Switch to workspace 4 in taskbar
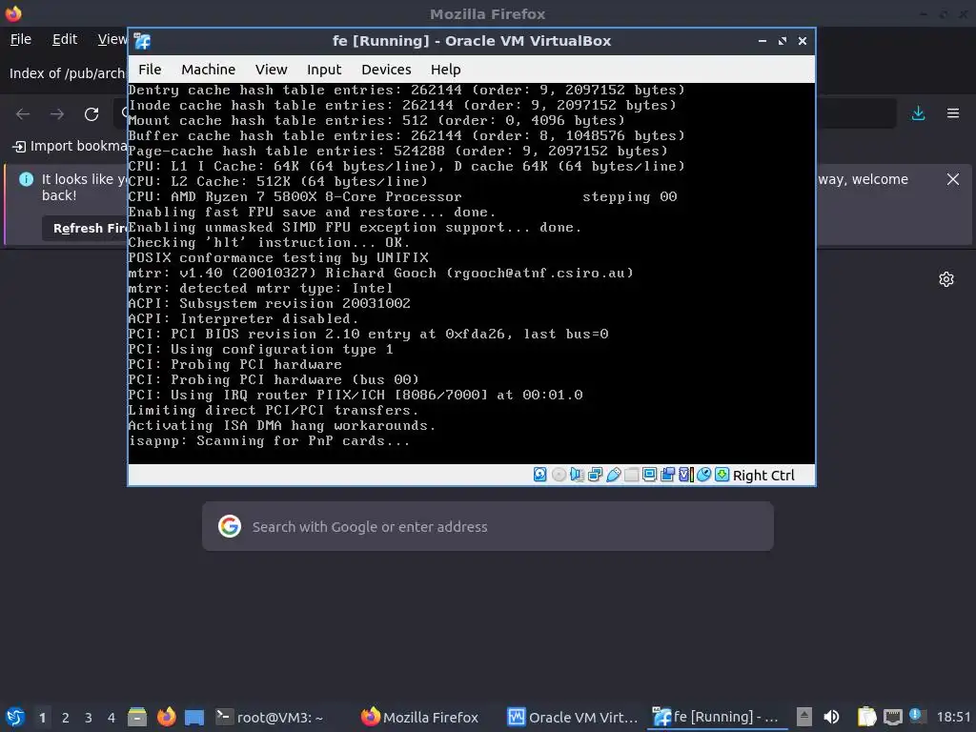Viewport: 976px width, 732px height. point(112,718)
